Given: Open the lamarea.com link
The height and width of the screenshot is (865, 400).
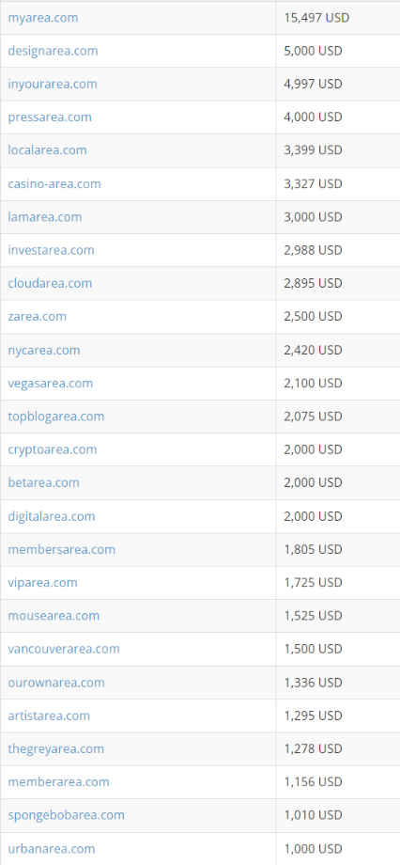Looking at the screenshot, I should pos(45,217).
